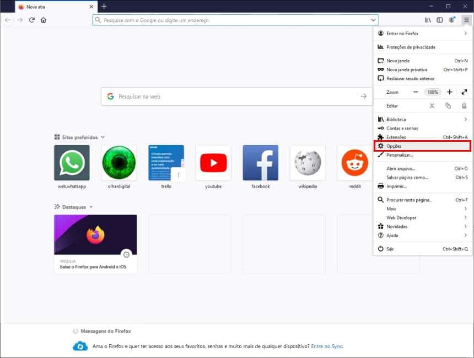Viewport: 474px width, 358px height.
Task: Focus the address bar search field
Action: pos(235,20)
